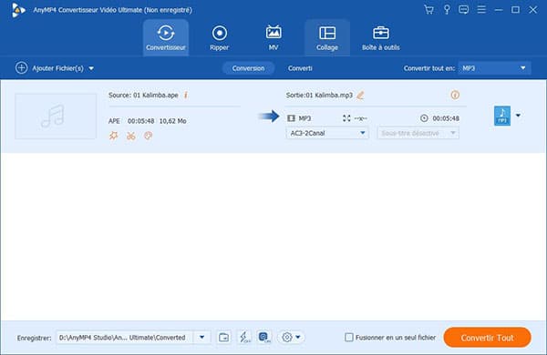Open the settings gear dropdown
Image resolution: width=547 pixels, height=355 pixels.
291,337
